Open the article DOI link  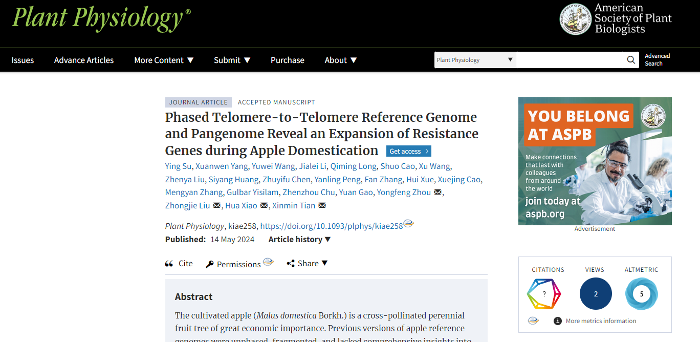coord(331,226)
